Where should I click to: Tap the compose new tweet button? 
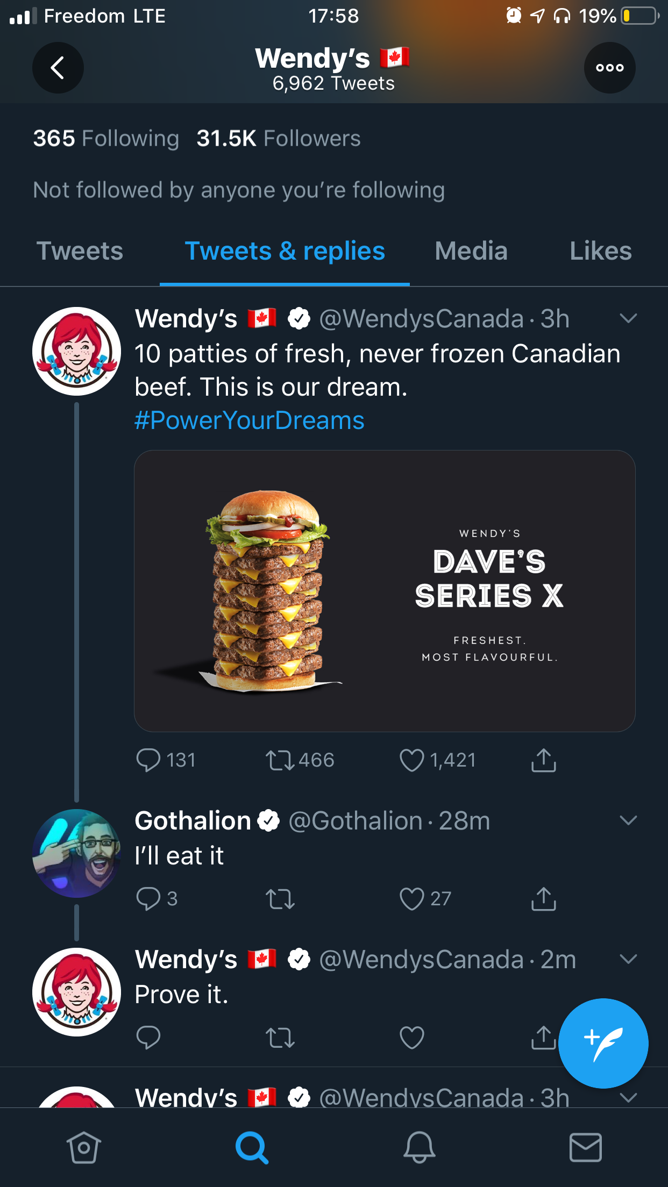click(x=603, y=1043)
